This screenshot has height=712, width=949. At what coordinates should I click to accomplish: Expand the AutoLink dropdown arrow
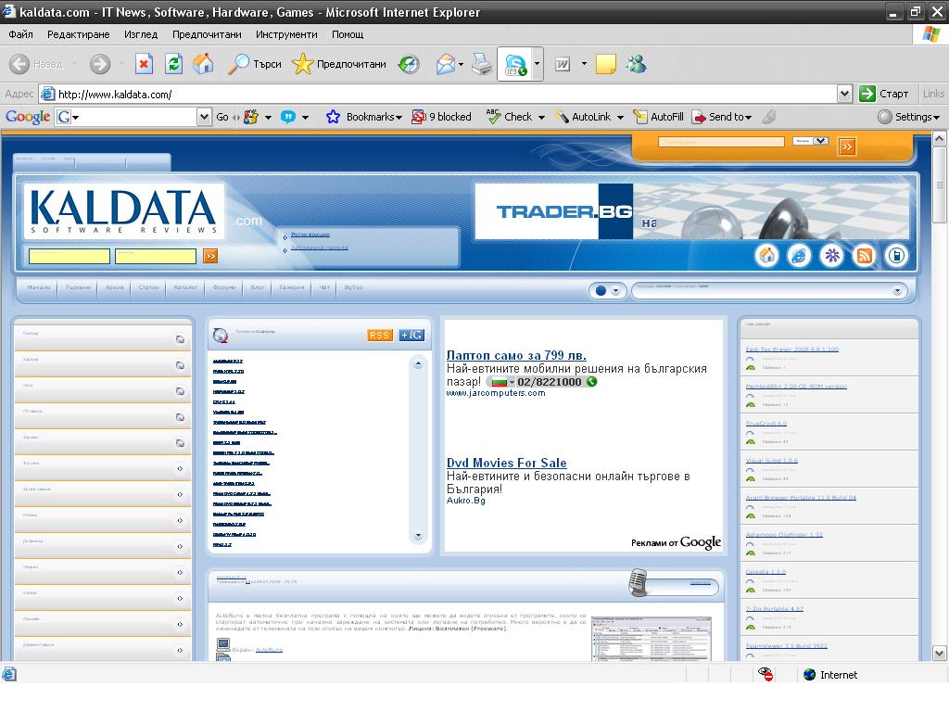[620, 118]
